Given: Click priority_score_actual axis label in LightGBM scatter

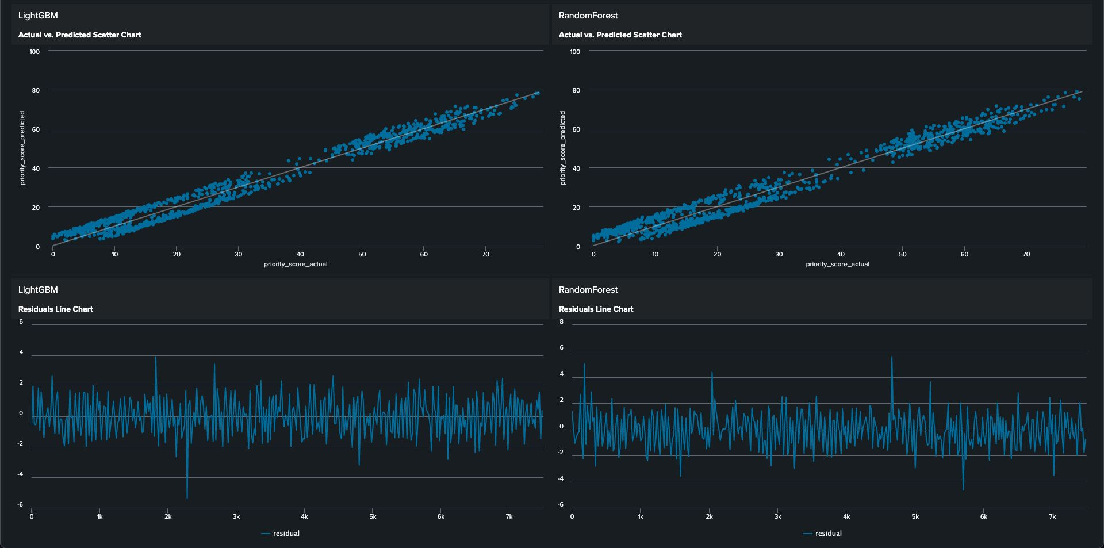Looking at the screenshot, I should pos(296,265).
